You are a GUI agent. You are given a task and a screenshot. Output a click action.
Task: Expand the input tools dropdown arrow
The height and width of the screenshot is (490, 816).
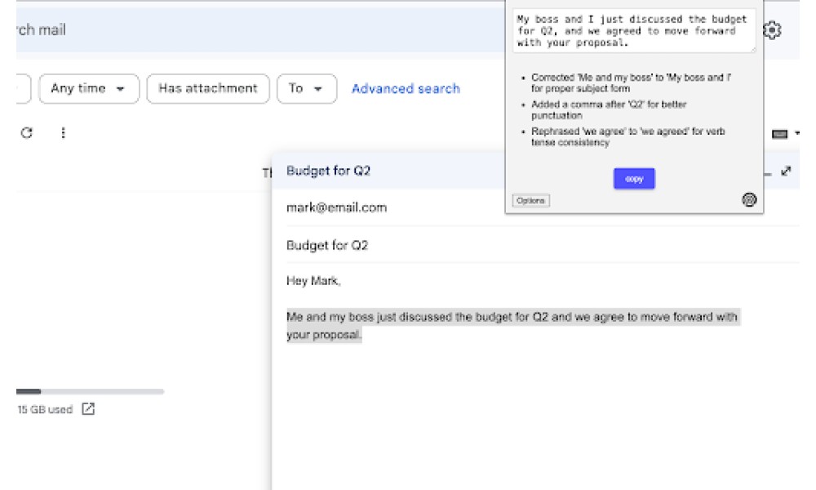pyautogui.click(x=796, y=134)
